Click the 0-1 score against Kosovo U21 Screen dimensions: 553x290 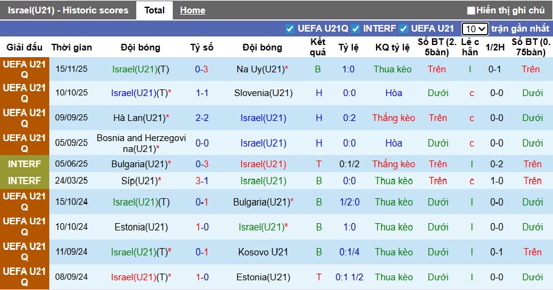tap(202, 252)
